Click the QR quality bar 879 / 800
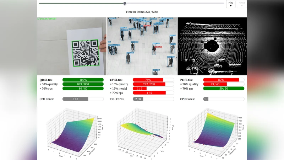This screenshot has width=284, height=160. pos(83,84)
